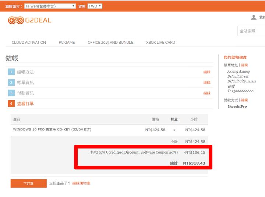The image size is (265, 197).
Task: Click the step 3 number badge
Action: tap(11, 93)
